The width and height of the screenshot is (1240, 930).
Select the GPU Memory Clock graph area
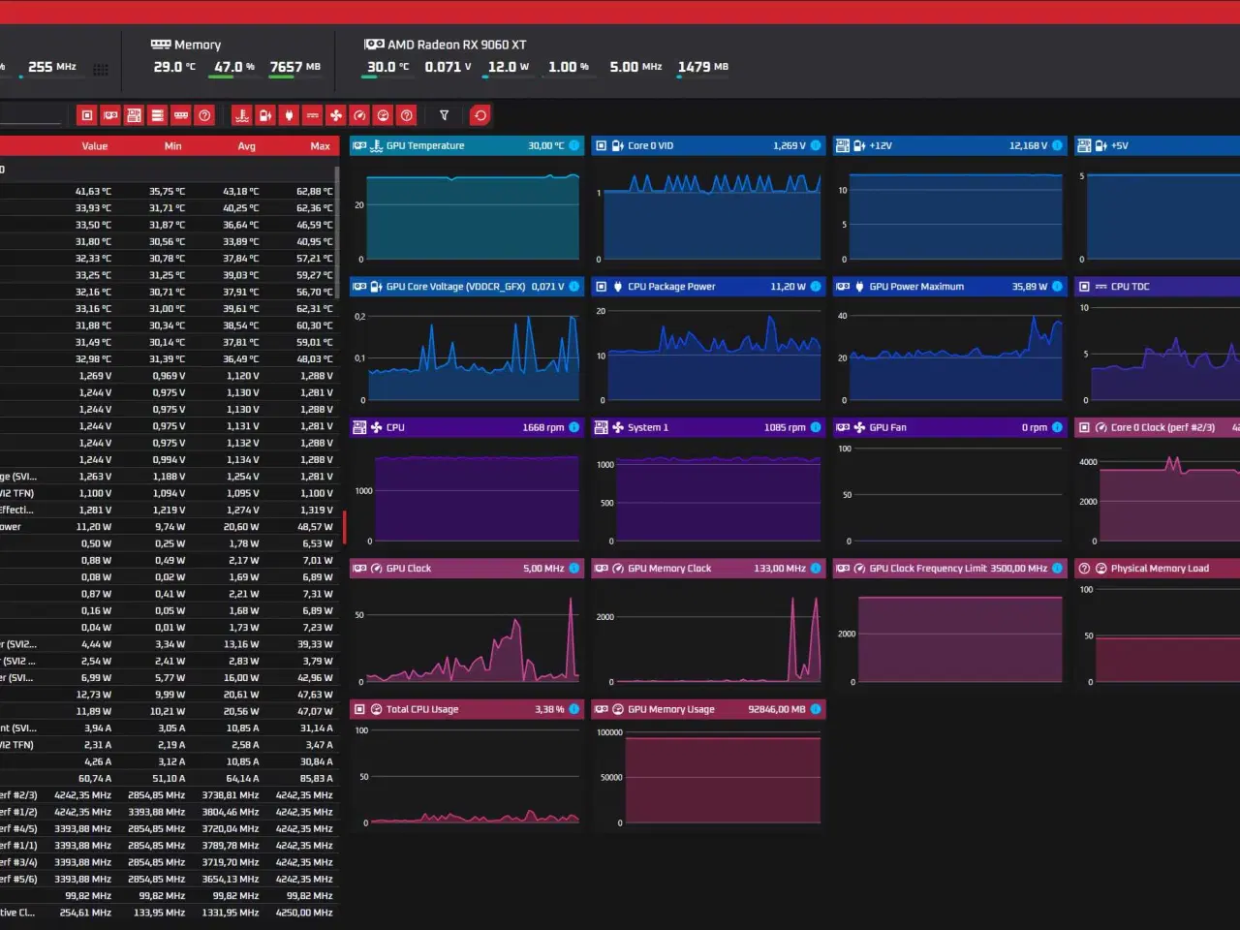click(708, 637)
